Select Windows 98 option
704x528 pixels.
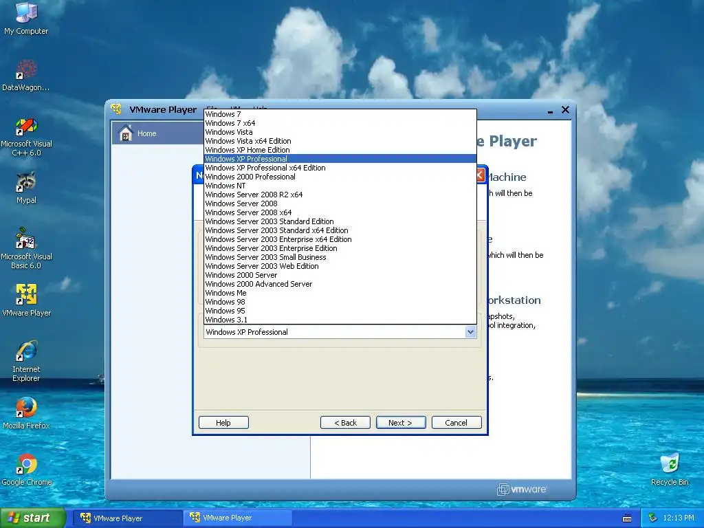[340, 302]
